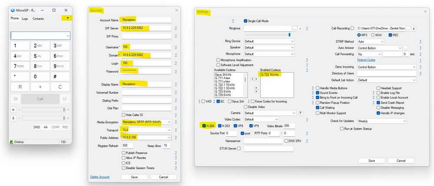Enable Microphone Amplification checkbox

point(218,60)
